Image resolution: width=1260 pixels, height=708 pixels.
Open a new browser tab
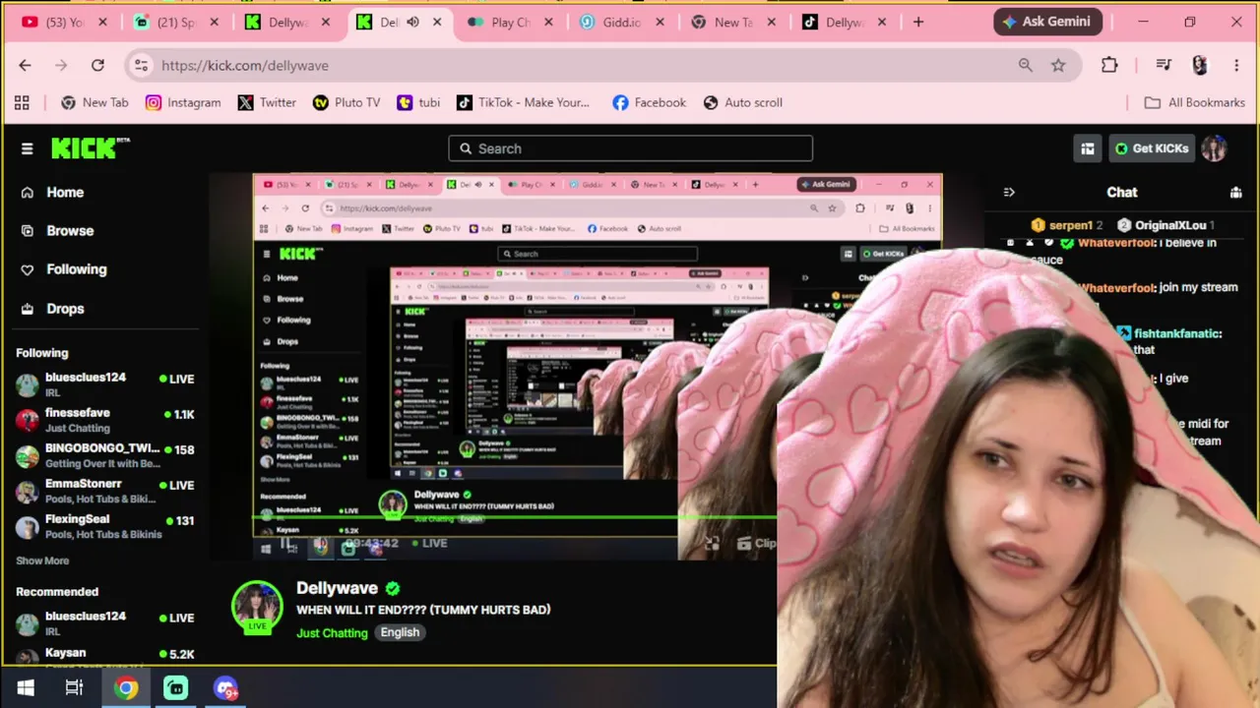(918, 22)
